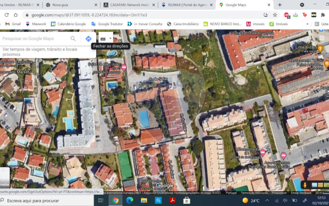Viewport: 329px width, 206px height.
Task: Click the Colina de São João hotel pin
Action: pyautogui.click(x=123, y=67)
